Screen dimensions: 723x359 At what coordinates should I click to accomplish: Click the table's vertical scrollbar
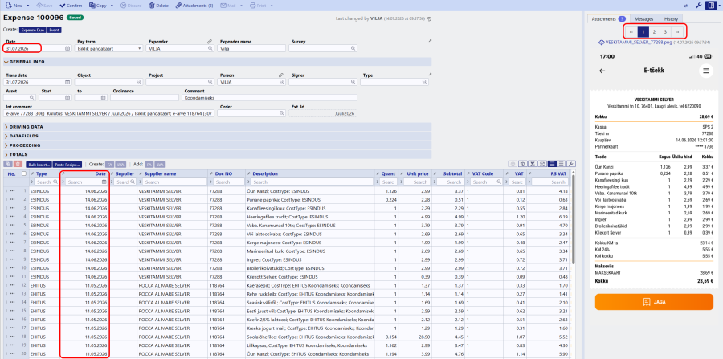[x=574, y=220]
